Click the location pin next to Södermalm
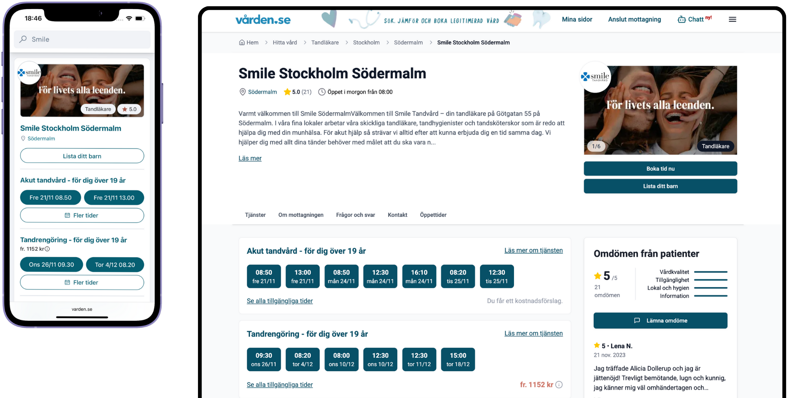The width and height of the screenshot is (792, 398). 242,92
